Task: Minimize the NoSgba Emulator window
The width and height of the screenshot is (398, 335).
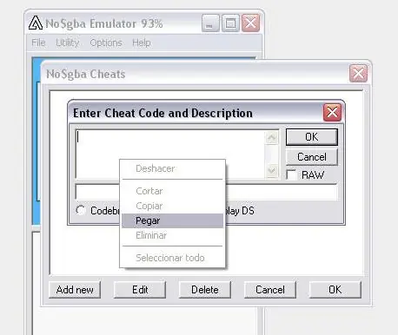Action: click(x=210, y=23)
